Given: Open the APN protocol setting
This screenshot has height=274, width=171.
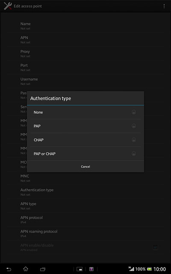Looking at the screenshot, I should point(85,220).
